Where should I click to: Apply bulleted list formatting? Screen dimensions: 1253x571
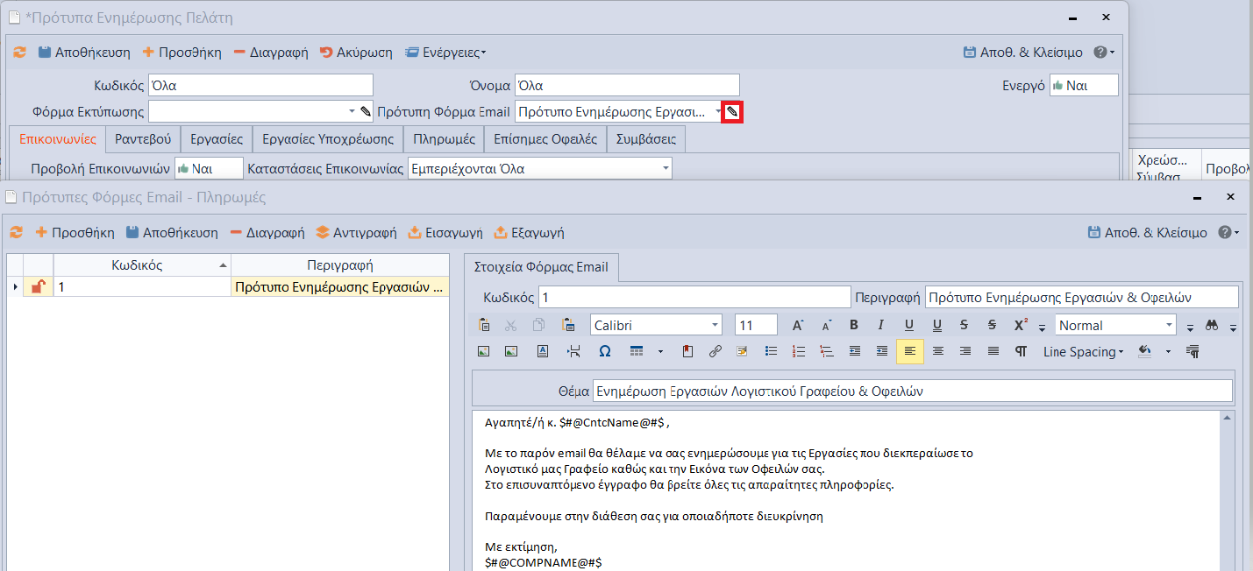click(x=771, y=351)
